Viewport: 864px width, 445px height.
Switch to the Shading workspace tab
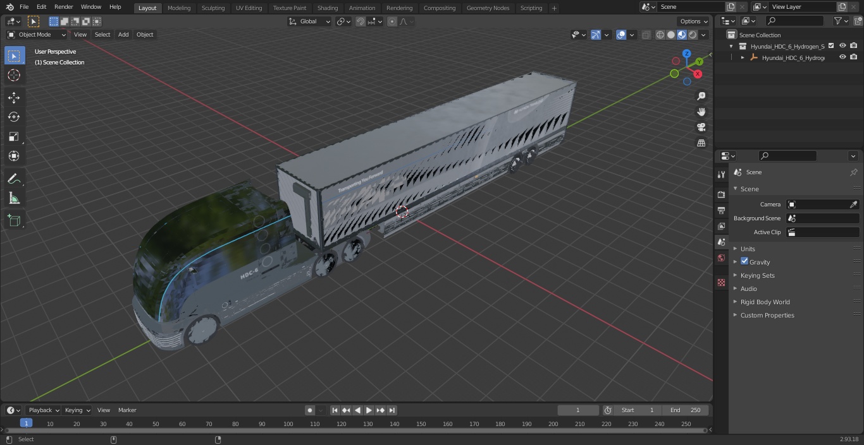click(x=328, y=8)
